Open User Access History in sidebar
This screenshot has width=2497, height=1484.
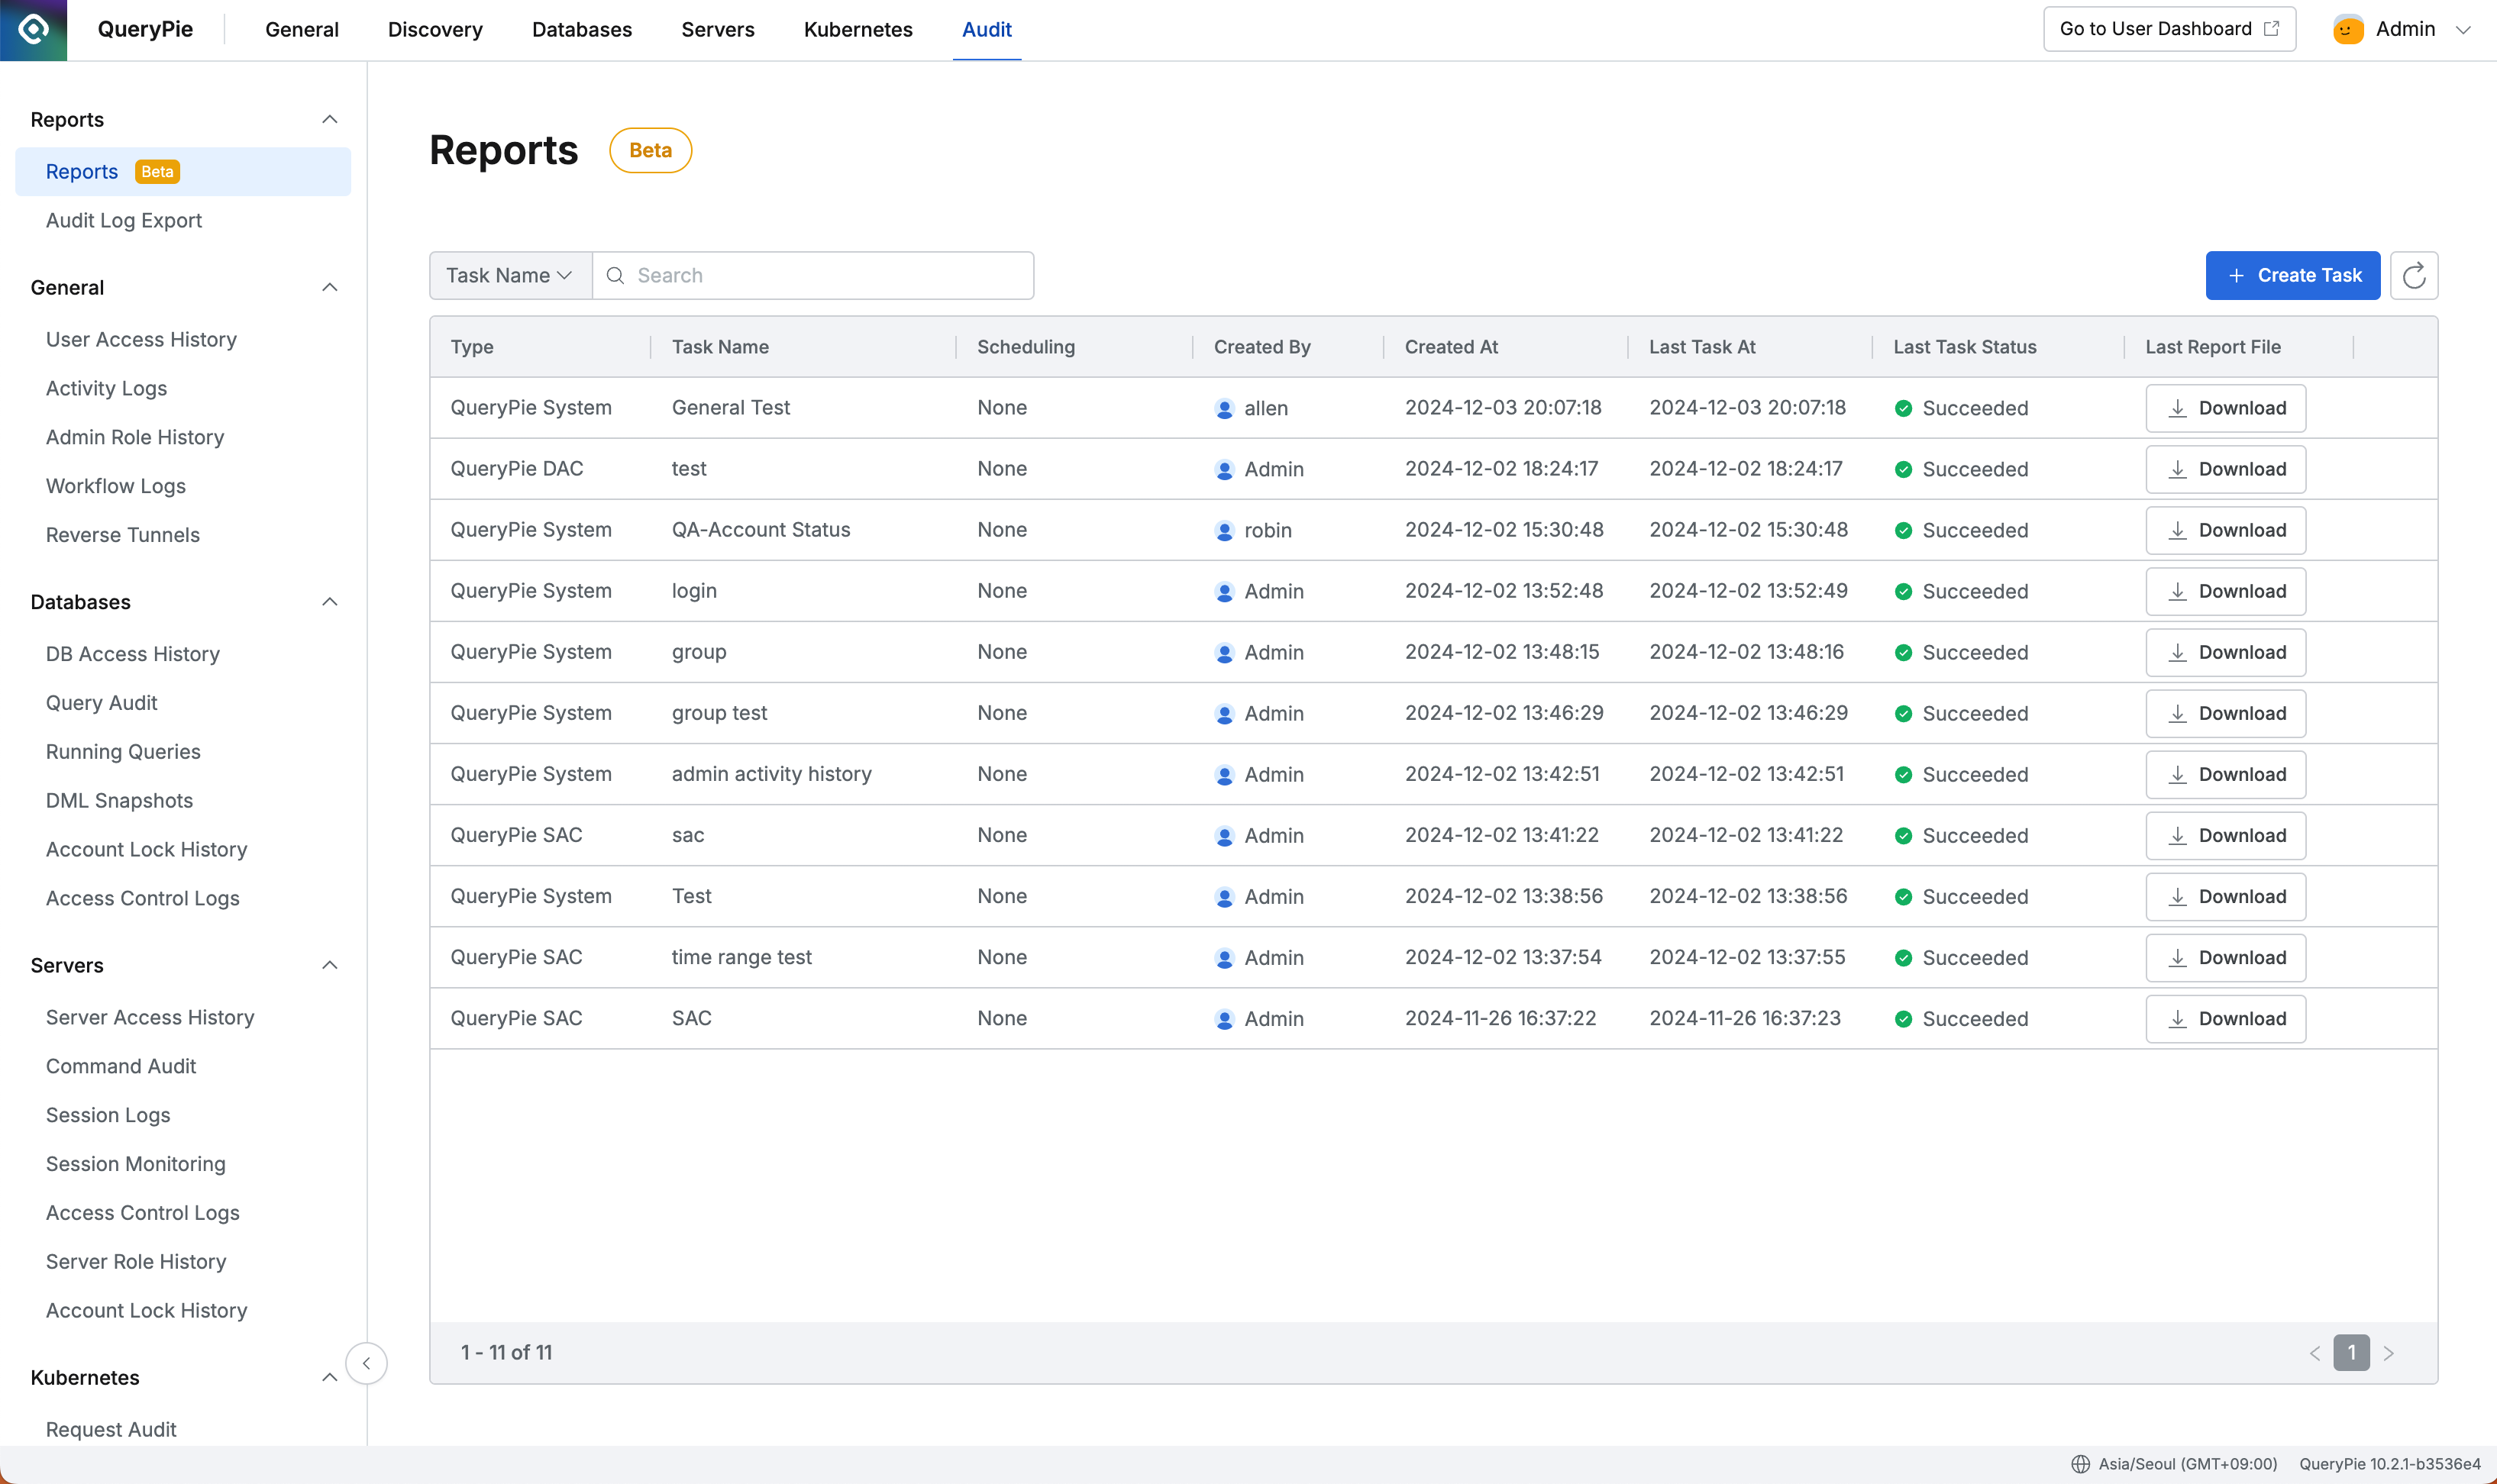(x=141, y=339)
